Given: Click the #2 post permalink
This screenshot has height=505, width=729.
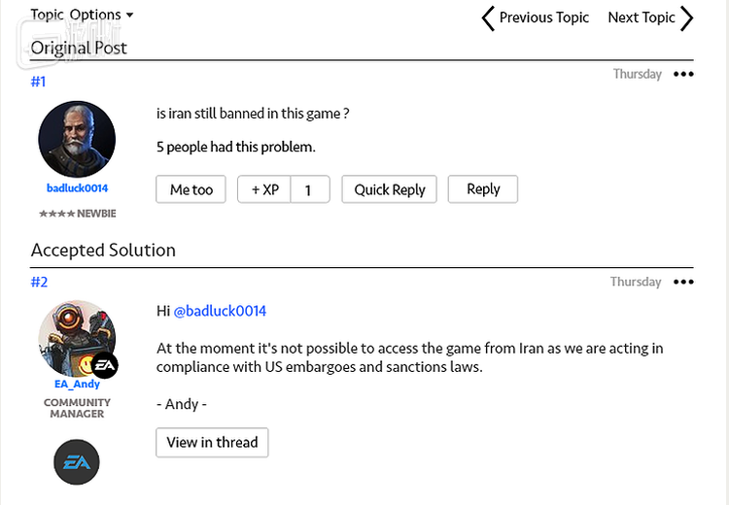Looking at the screenshot, I should tap(39, 283).
